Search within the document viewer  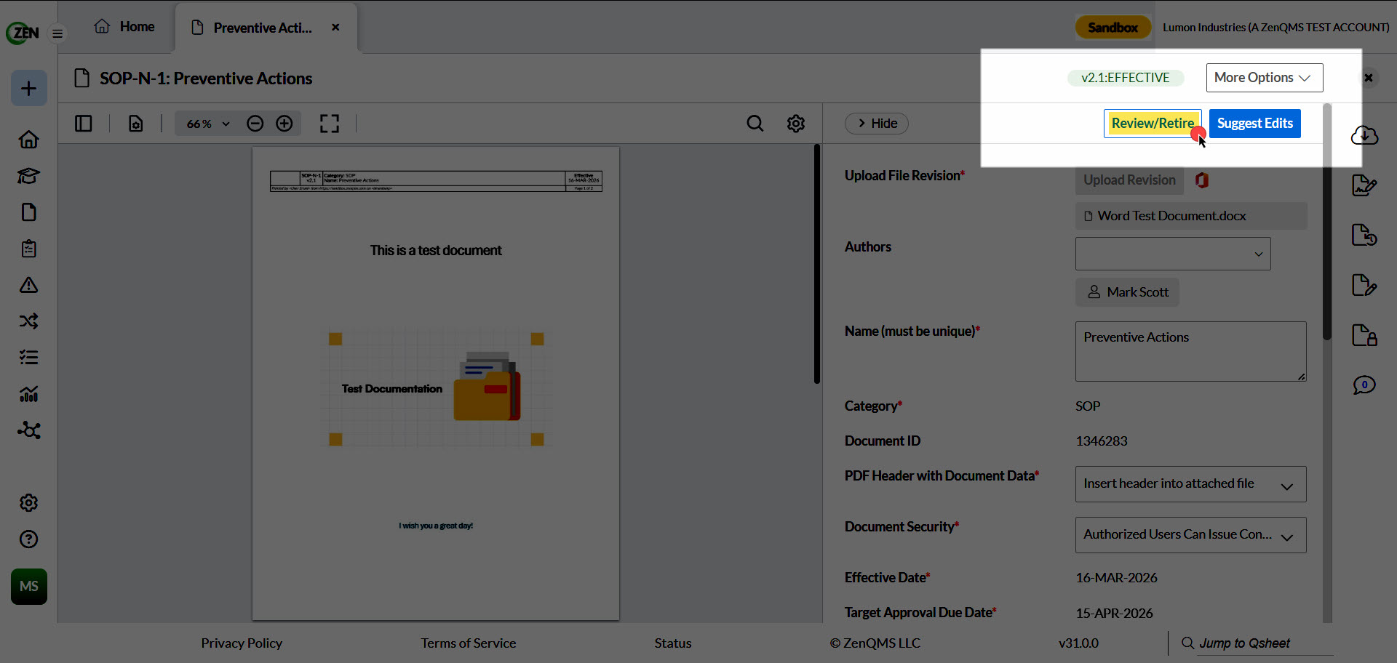pyautogui.click(x=755, y=124)
